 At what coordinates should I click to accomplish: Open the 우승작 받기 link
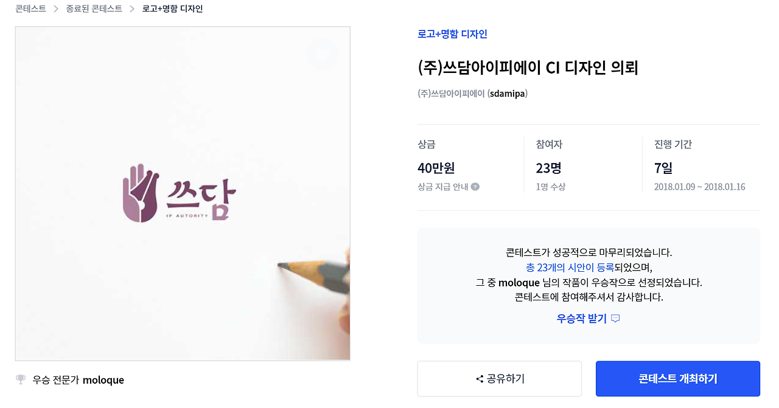click(x=581, y=317)
